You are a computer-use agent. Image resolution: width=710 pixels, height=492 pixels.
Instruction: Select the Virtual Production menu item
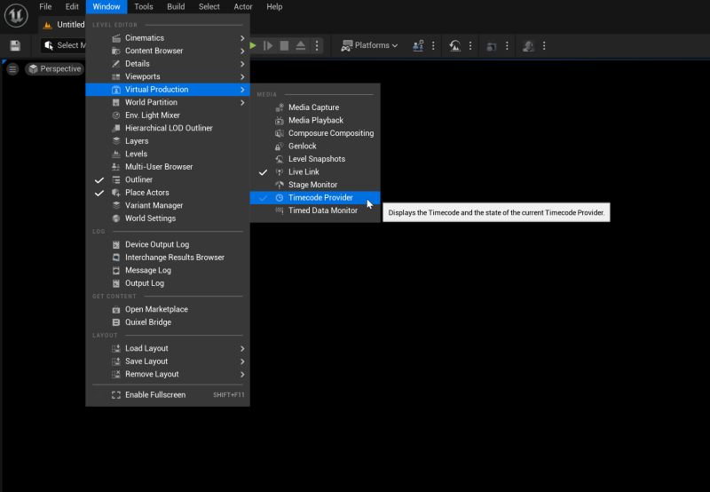[x=168, y=90]
